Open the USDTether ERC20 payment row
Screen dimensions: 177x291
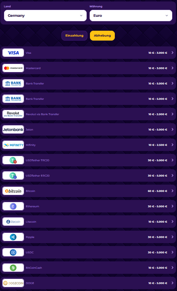88,175
